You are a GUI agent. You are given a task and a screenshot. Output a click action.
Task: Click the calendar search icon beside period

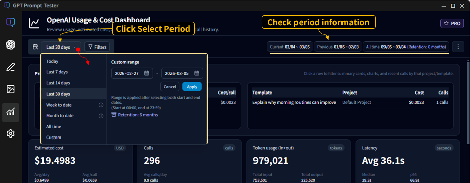coord(35,47)
